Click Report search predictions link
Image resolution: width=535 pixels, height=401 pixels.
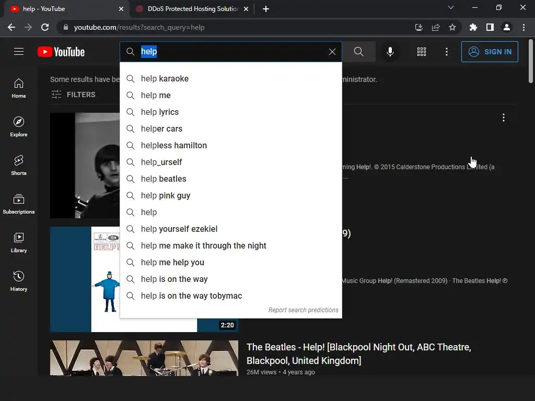303,310
